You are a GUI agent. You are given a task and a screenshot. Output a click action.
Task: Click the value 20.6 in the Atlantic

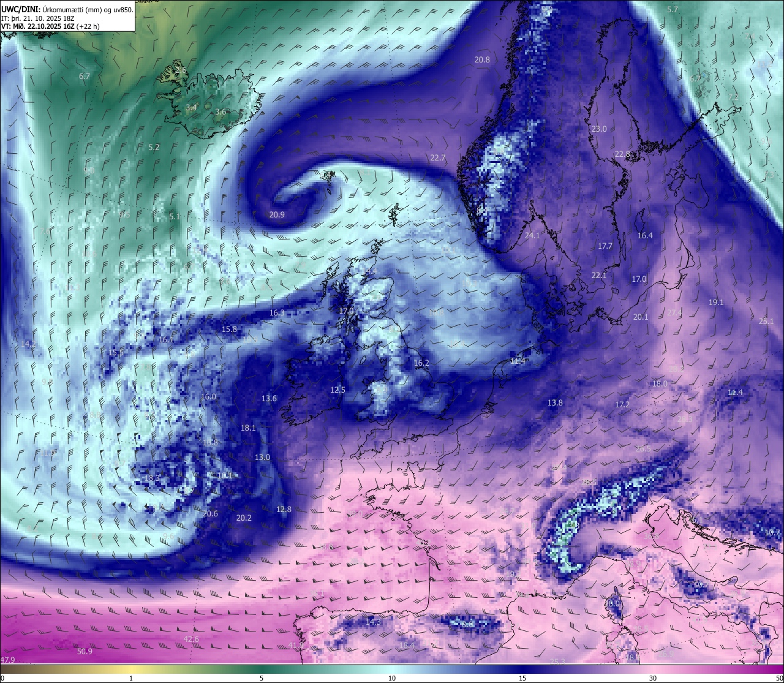coord(210,514)
